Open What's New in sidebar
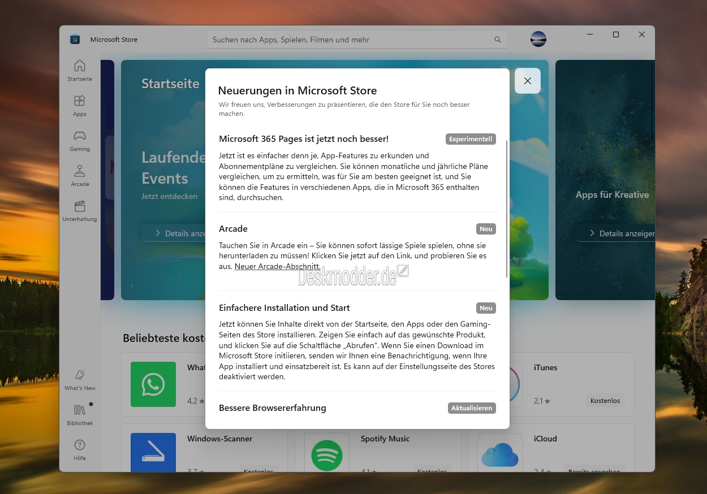Screen dimensions: 707x494 80,380
